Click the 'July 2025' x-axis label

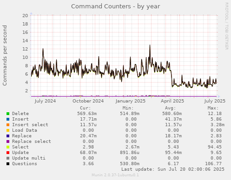point(215,101)
